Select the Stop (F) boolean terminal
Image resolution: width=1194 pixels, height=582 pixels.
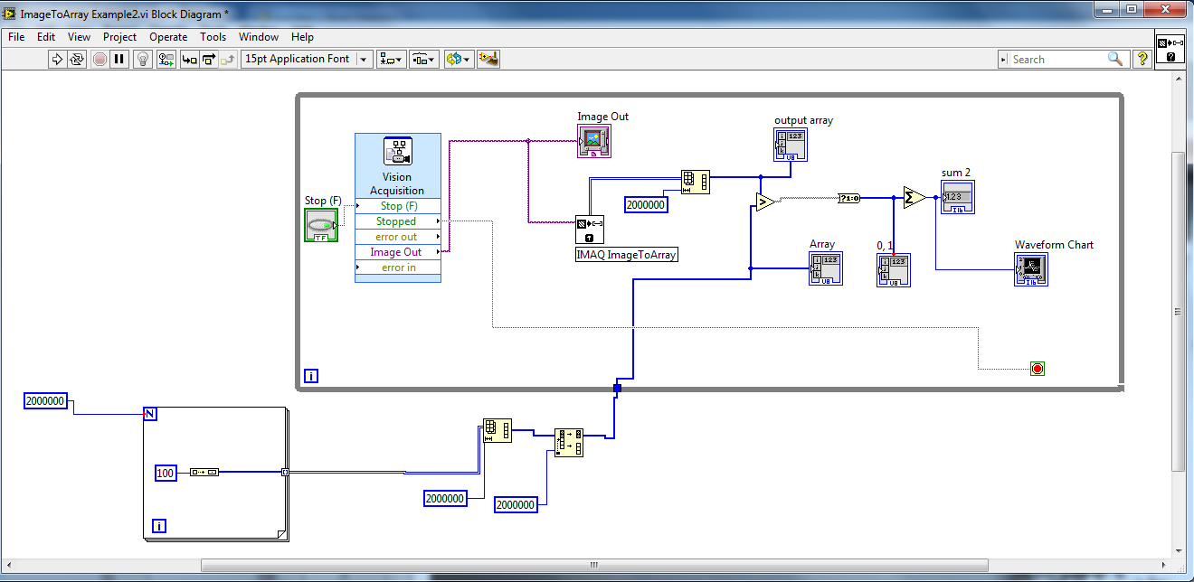click(x=320, y=224)
